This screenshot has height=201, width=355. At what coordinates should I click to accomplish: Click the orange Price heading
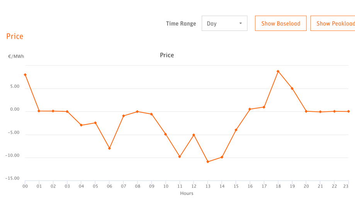[x=15, y=36]
